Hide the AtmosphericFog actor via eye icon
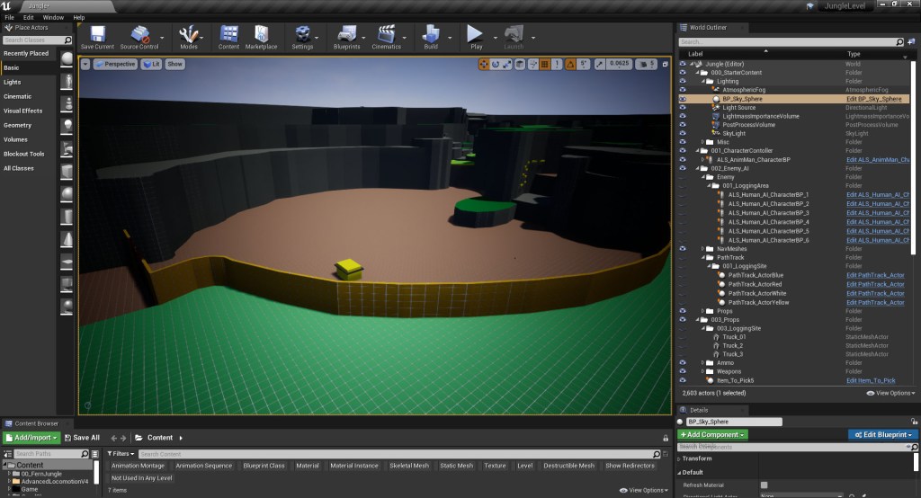This screenshot has height=498, width=921. [x=683, y=90]
